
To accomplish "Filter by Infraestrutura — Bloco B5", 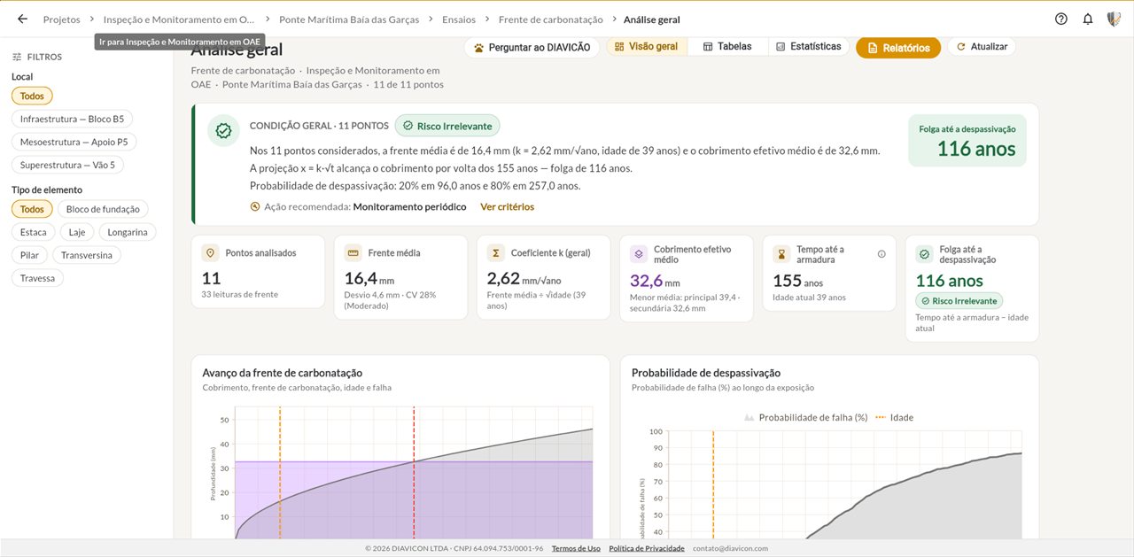I will click(x=72, y=119).
